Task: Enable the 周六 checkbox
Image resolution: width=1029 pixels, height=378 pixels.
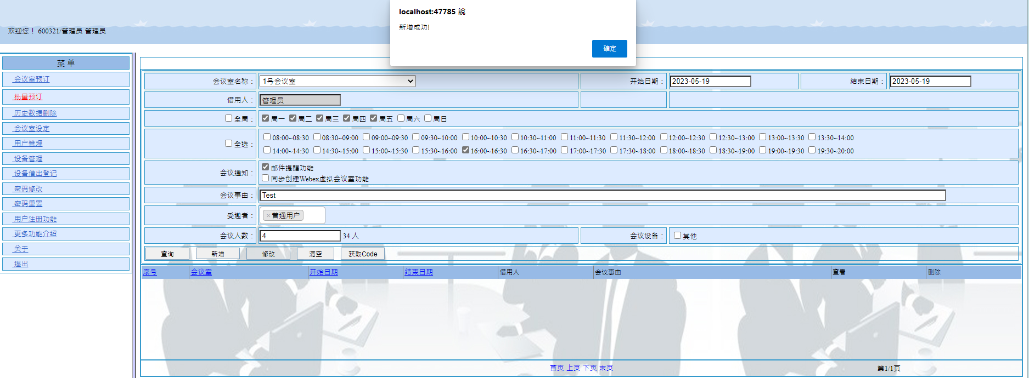Action: pyautogui.click(x=401, y=118)
